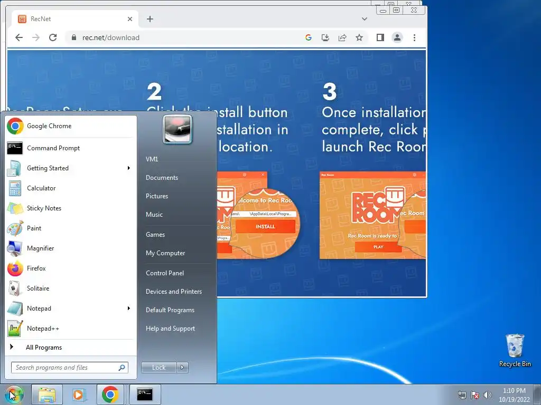Switch to Command Prompt on taskbar
Image resolution: width=541 pixels, height=405 pixels.
(145, 394)
